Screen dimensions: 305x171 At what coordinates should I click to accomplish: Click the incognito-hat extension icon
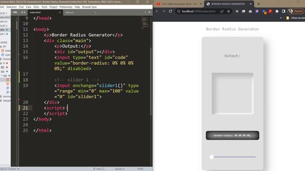tap(237, 11)
